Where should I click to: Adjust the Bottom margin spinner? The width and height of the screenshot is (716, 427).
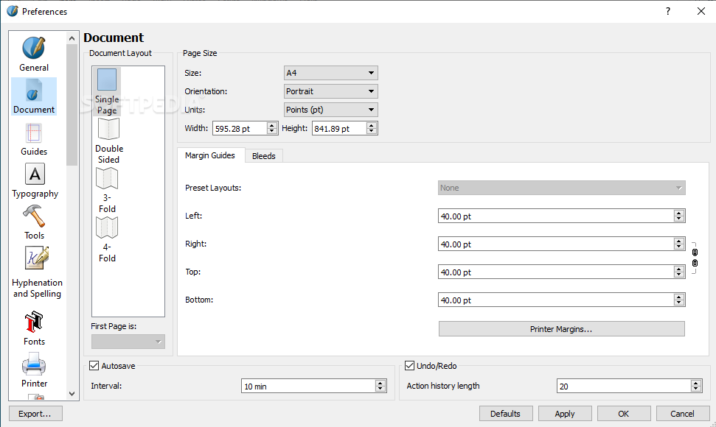coord(679,300)
